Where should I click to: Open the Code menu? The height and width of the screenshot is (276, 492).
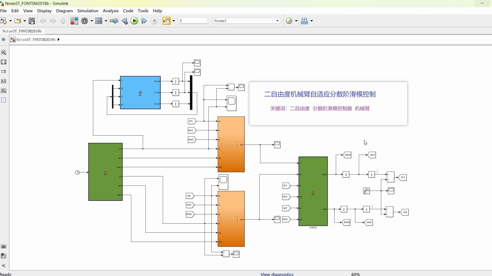[128, 11]
